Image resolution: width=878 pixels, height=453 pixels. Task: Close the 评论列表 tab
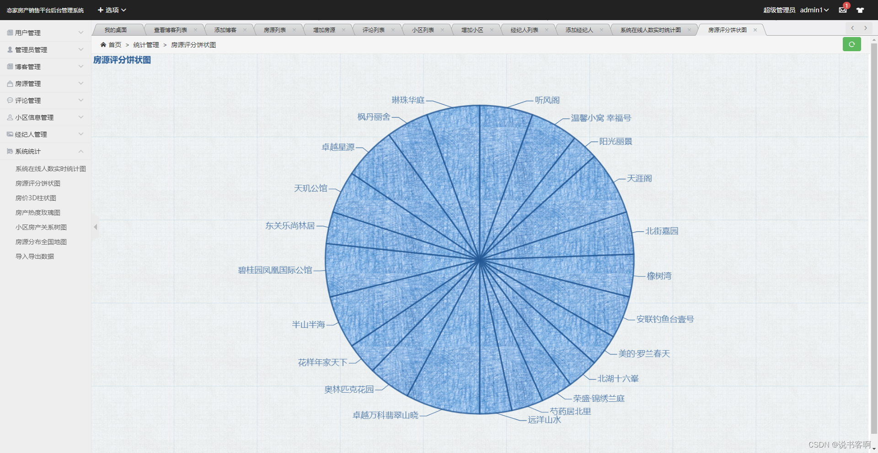click(393, 30)
